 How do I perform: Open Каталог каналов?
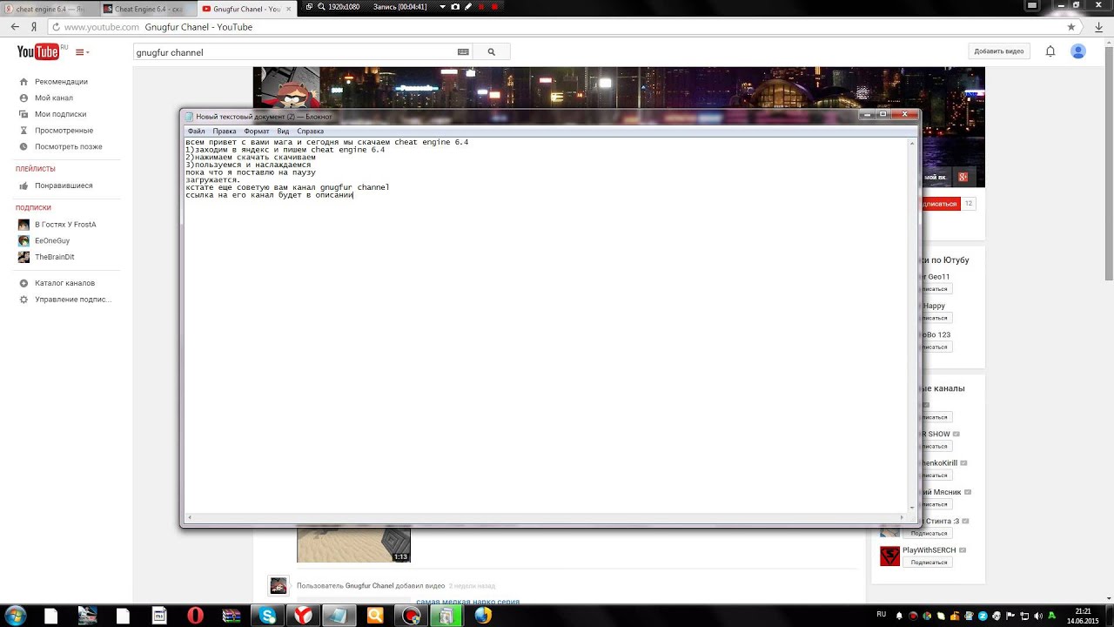pos(64,283)
